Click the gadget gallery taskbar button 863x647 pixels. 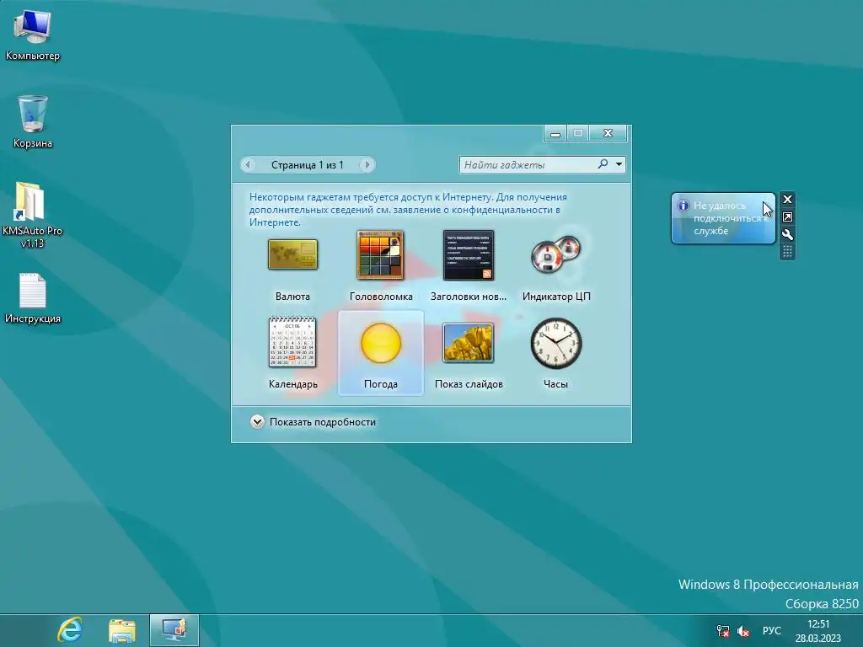click(x=174, y=630)
